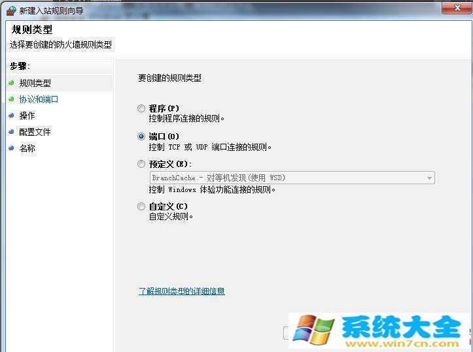Screen dimensions: 473x352
Task: Open link 了解规则类型的详细信息
Action: click(x=182, y=291)
